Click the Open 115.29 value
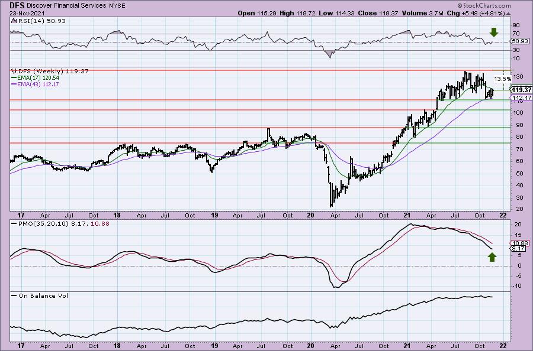Image resolution: width=533 pixels, height=351 pixels. pos(257,13)
